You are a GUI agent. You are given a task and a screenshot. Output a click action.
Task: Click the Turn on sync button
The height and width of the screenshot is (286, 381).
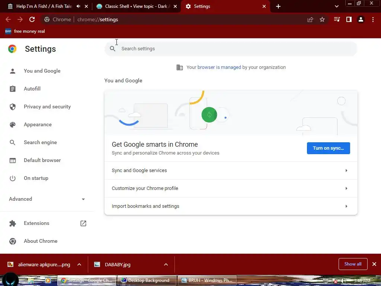328,148
